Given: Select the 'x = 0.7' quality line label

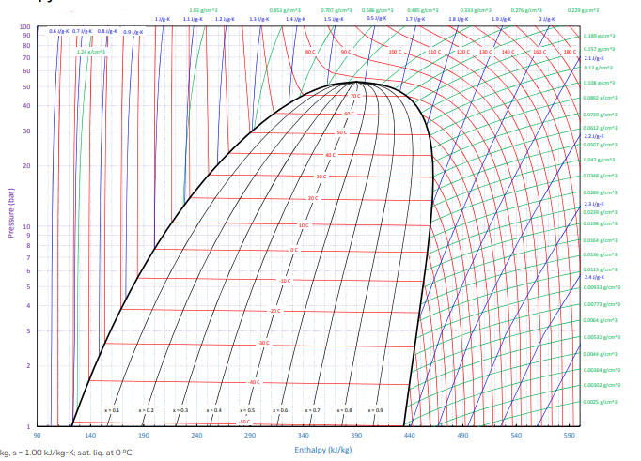Looking at the screenshot, I should click(312, 410).
